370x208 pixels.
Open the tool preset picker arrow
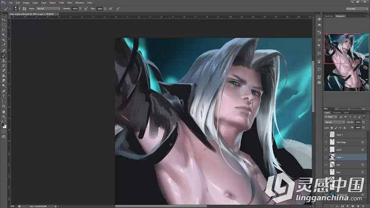point(10,9)
